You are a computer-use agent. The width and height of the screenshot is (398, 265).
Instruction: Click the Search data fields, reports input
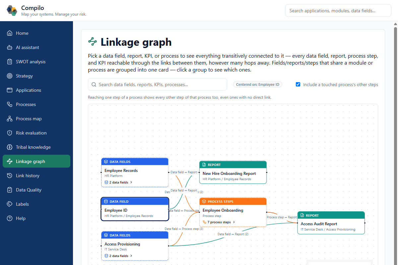point(158,84)
